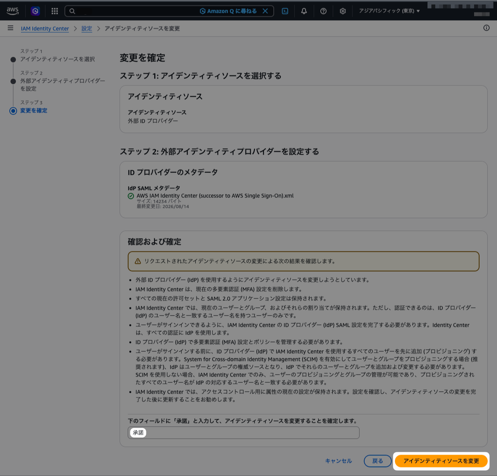
Task: Go to IAM Identity Center breadcrumb
Action: 45,28
